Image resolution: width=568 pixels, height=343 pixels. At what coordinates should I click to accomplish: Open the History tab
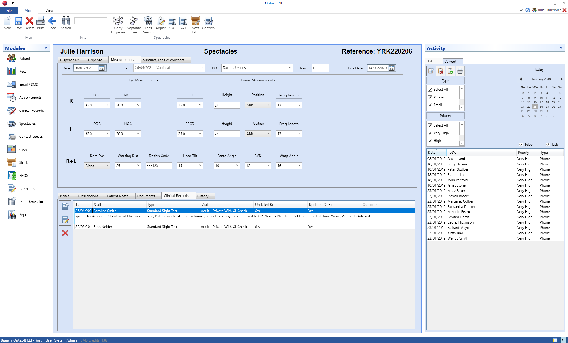[x=205, y=196]
